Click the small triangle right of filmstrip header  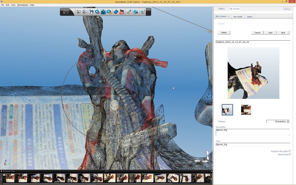tap(211, 171)
